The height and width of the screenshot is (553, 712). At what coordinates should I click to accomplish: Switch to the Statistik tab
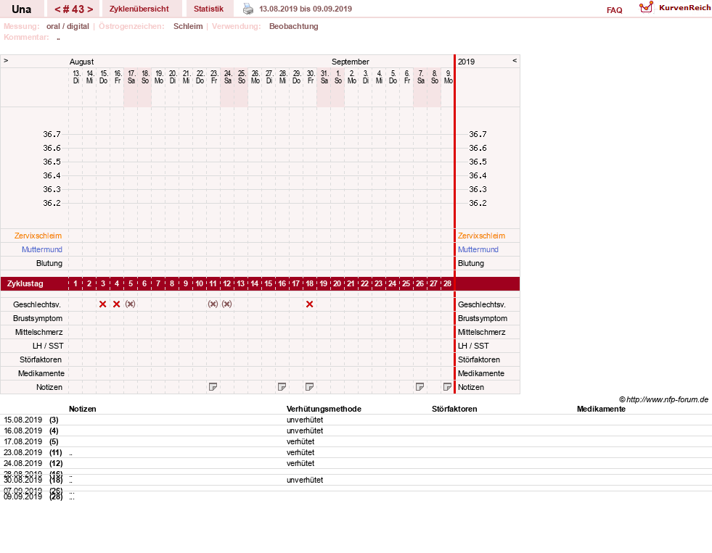(208, 9)
